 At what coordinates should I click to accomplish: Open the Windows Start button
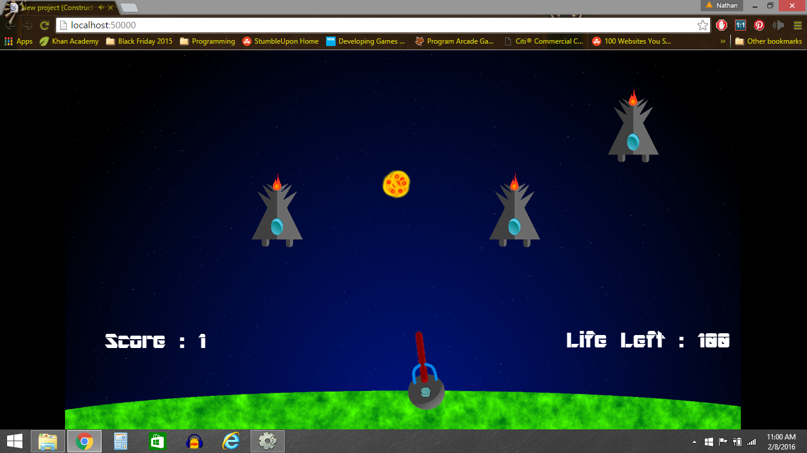coord(14,441)
